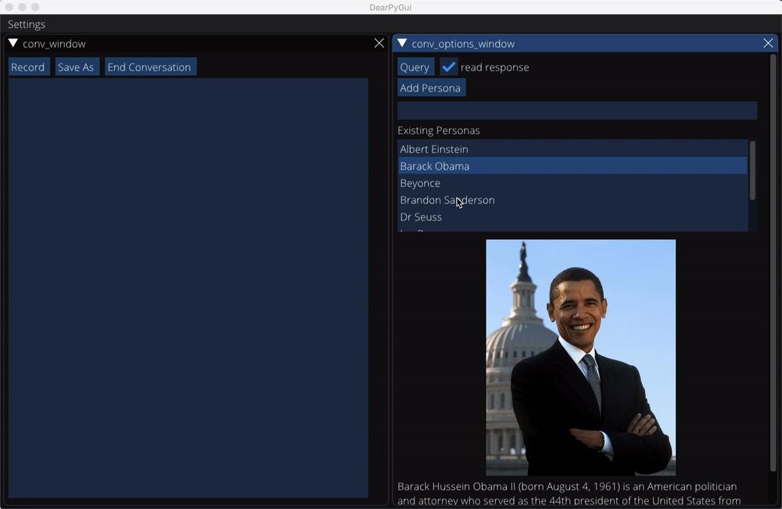The image size is (782, 509).
Task: Click the Query button
Action: pos(414,67)
